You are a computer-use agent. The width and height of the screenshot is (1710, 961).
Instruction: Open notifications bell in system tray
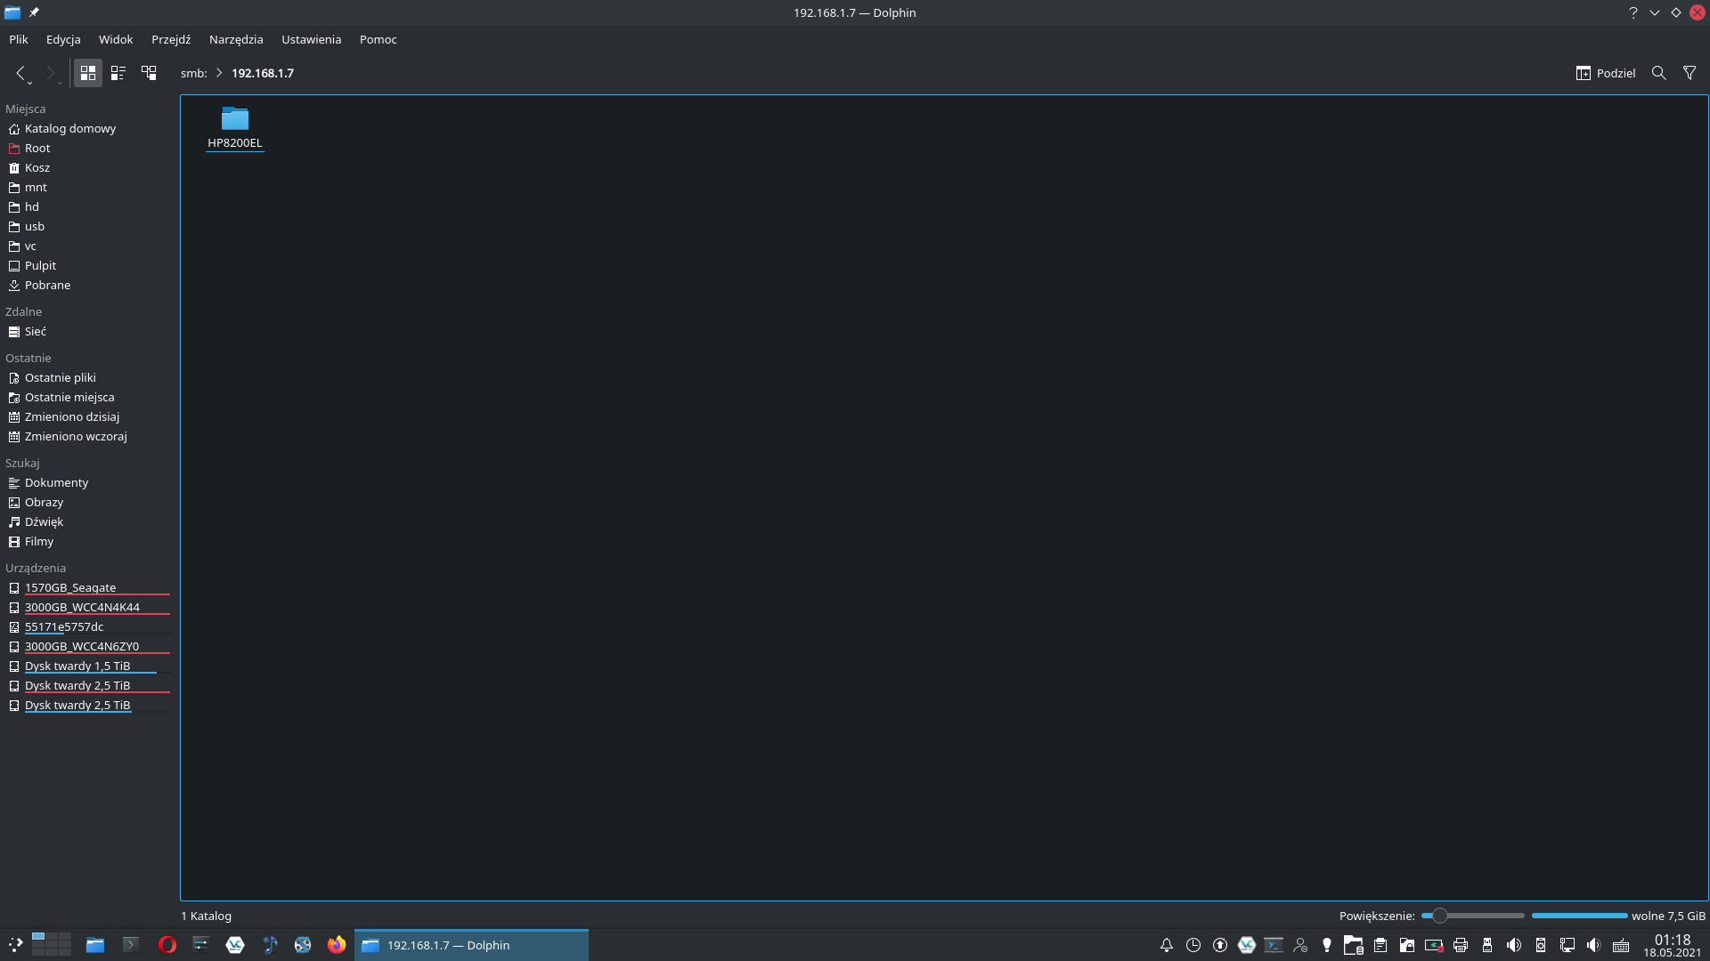[x=1166, y=945]
